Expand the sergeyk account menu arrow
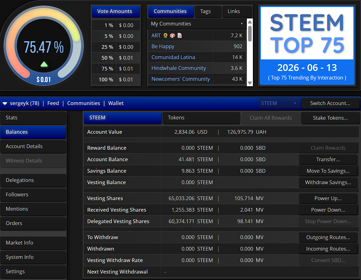The image size is (361, 280). click(x=4, y=103)
